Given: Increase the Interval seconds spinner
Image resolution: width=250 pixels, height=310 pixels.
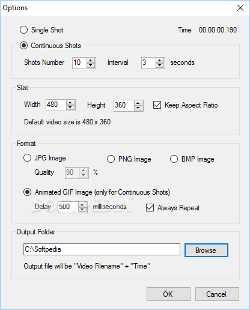Looking at the screenshot, I should 160,61.
